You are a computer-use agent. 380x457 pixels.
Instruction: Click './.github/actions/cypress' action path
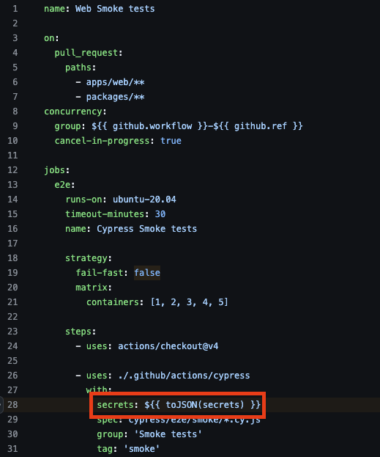tap(184, 376)
